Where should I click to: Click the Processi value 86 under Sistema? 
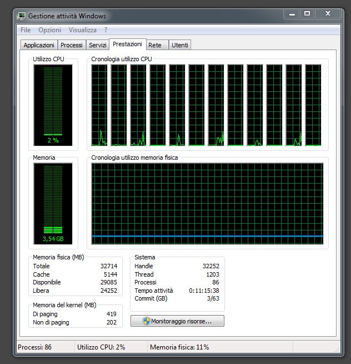pyautogui.click(x=215, y=282)
